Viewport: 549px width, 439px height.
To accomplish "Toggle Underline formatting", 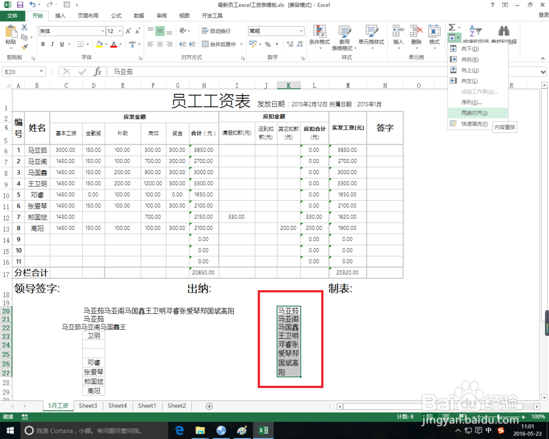I will pyautogui.click(x=62, y=44).
